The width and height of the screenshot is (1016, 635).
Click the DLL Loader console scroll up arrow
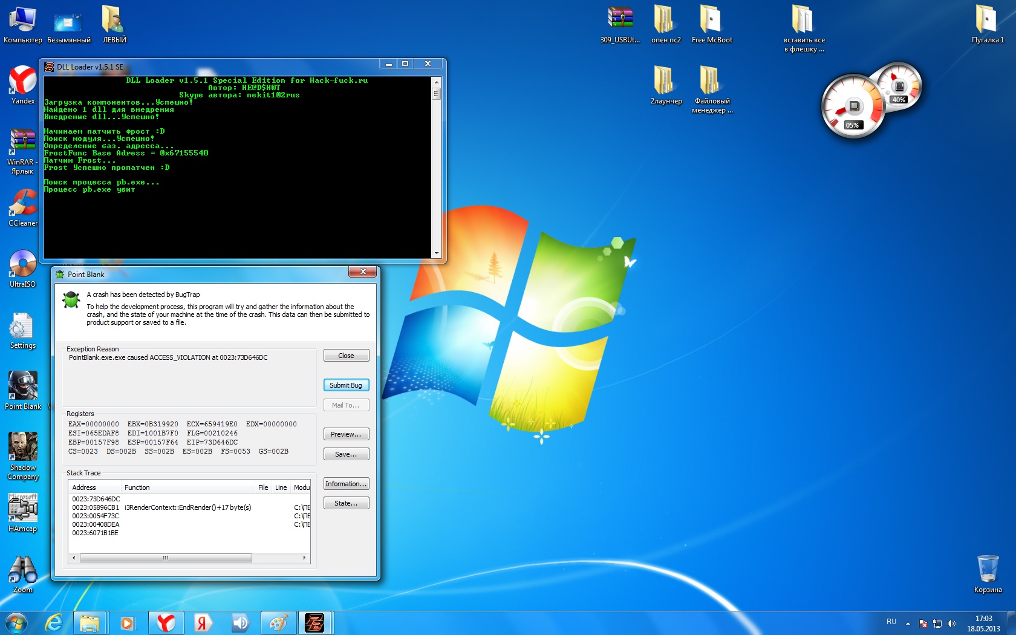tap(436, 82)
